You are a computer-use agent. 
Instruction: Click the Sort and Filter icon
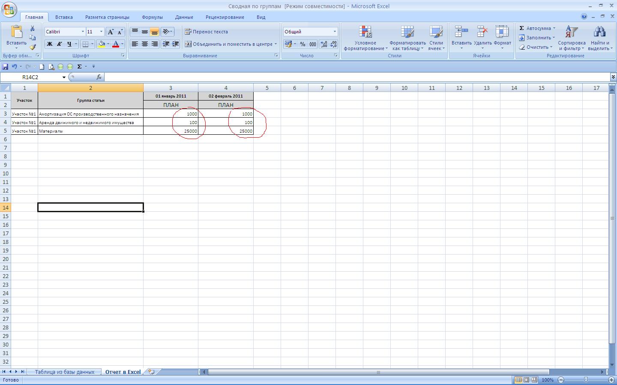pyautogui.click(x=571, y=38)
